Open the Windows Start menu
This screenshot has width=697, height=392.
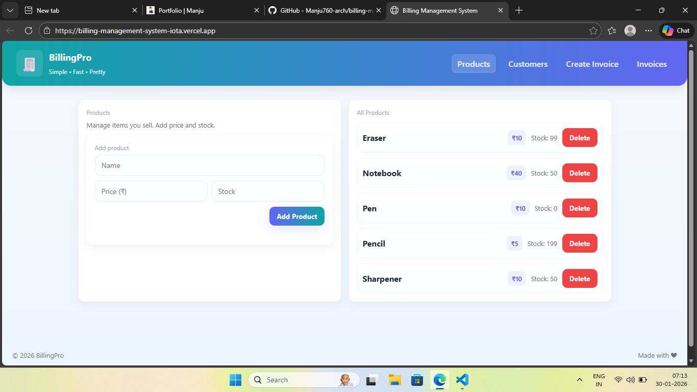click(x=235, y=380)
